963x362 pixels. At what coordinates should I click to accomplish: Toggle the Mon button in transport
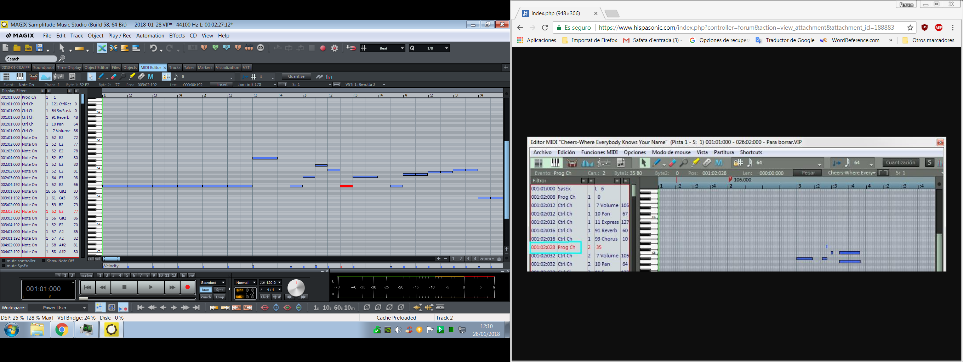pos(206,290)
